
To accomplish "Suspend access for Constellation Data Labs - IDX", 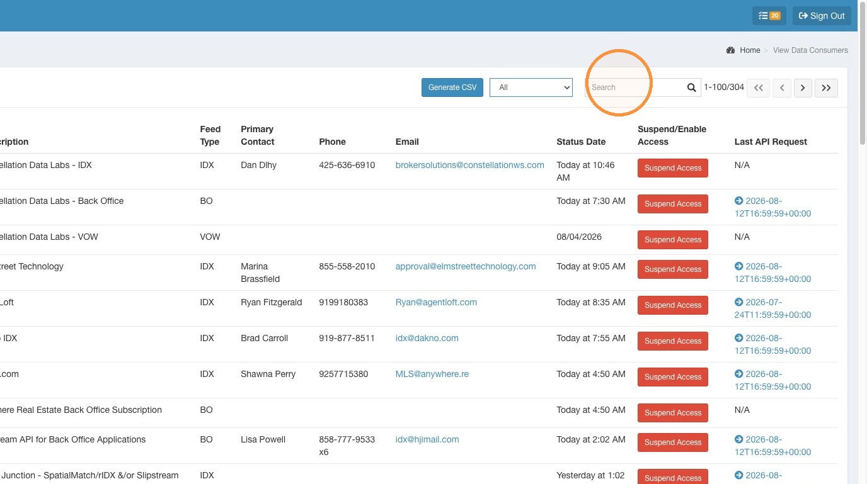I will pos(673,168).
